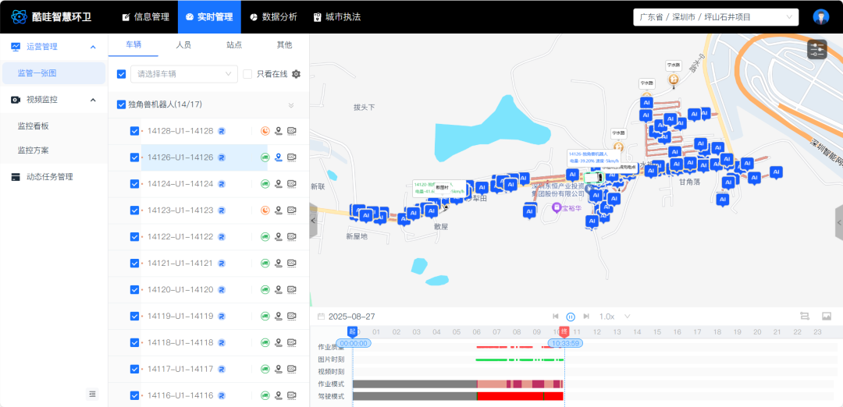This screenshot has height=407, width=843.
Task: Open the map layer filter settings icon
Action: point(817,49)
